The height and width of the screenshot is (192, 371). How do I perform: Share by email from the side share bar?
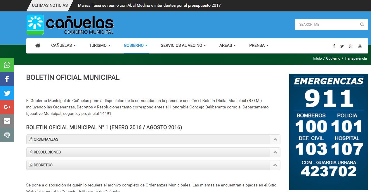click(x=7, y=121)
